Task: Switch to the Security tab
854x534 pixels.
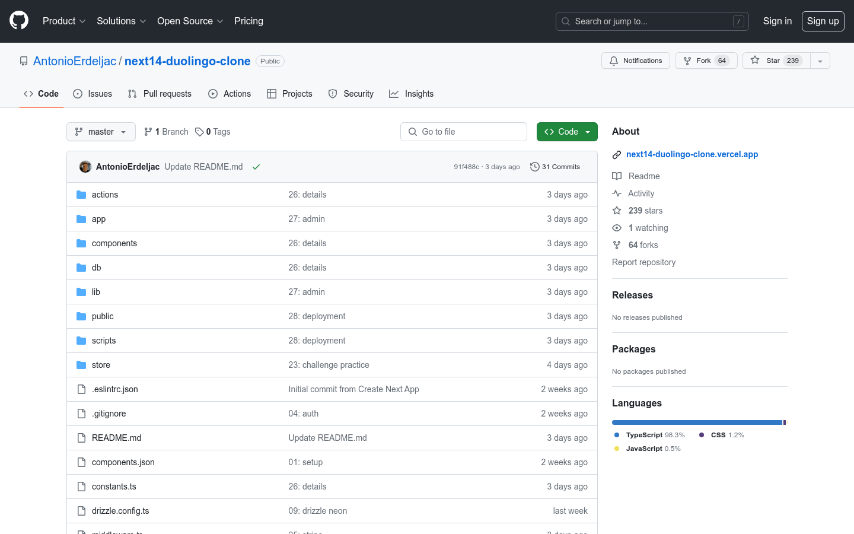Action: point(351,94)
